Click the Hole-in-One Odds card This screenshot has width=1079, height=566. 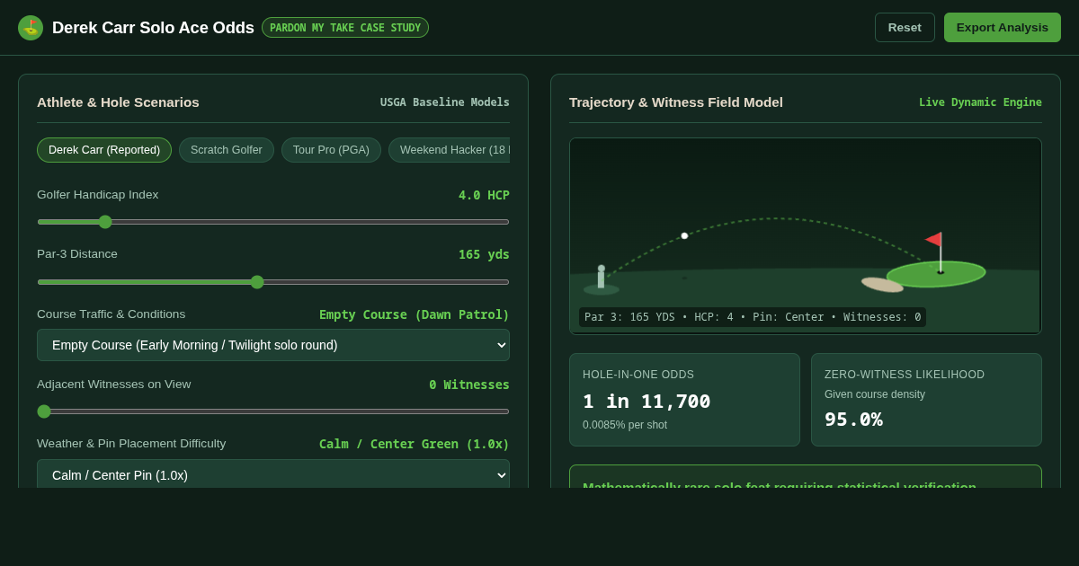pos(684,400)
